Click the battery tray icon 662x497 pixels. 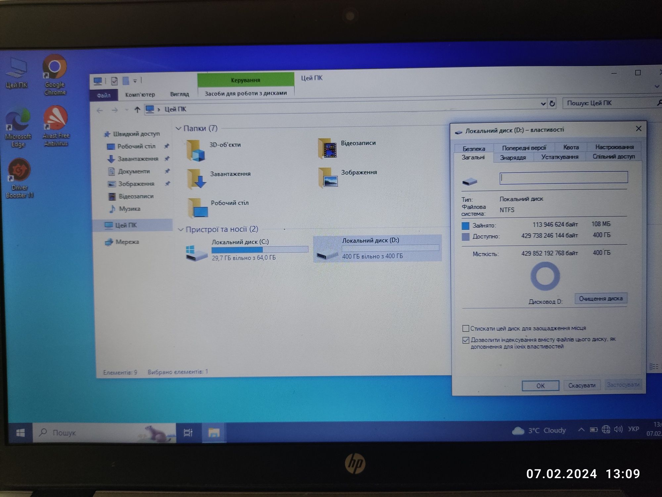click(593, 430)
